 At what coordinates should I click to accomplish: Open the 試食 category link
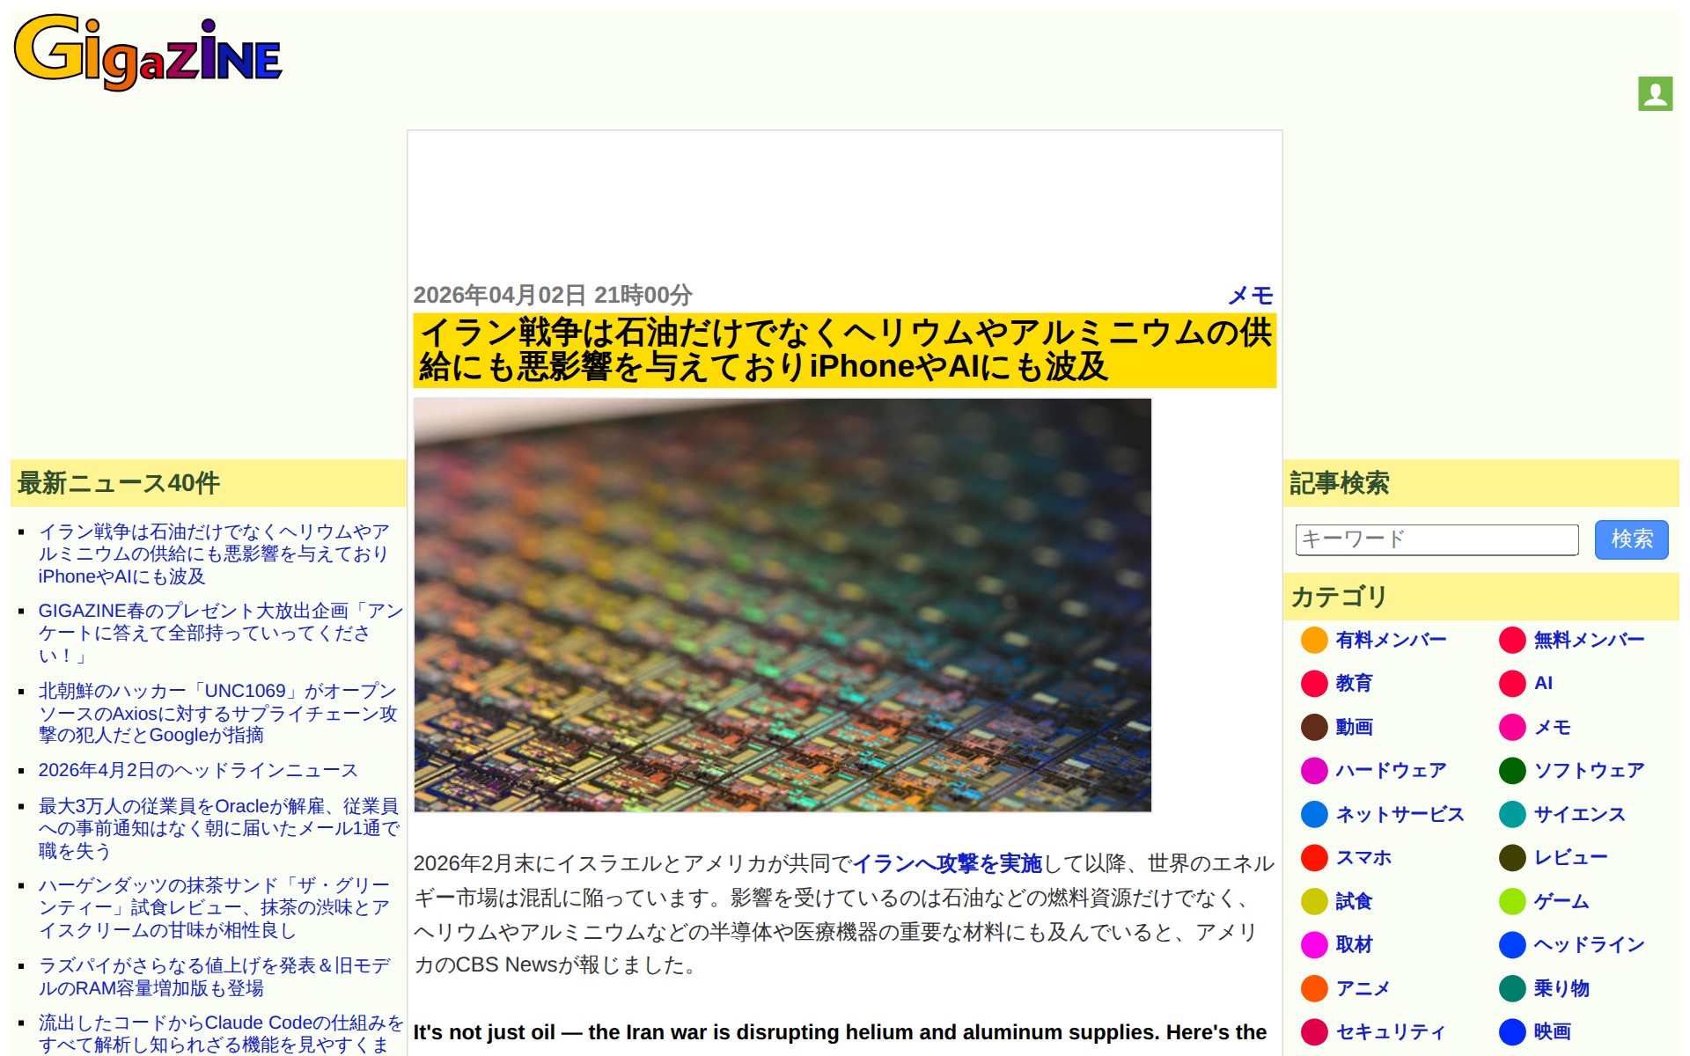coord(1354,901)
